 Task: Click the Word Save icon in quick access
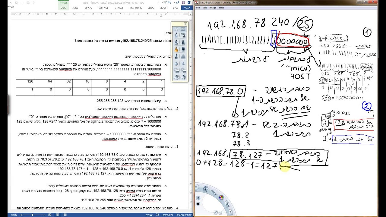[184, 2]
